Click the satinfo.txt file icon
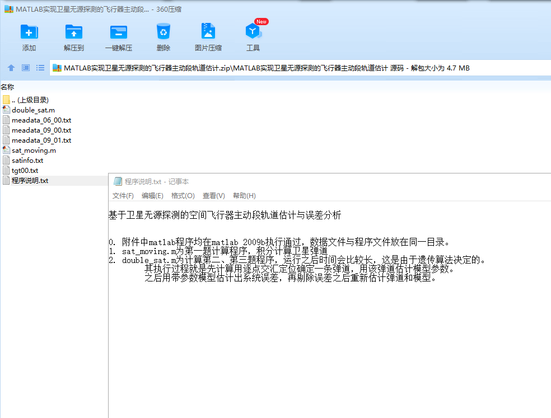Screen dimensions: 551x418 [x=6, y=160]
